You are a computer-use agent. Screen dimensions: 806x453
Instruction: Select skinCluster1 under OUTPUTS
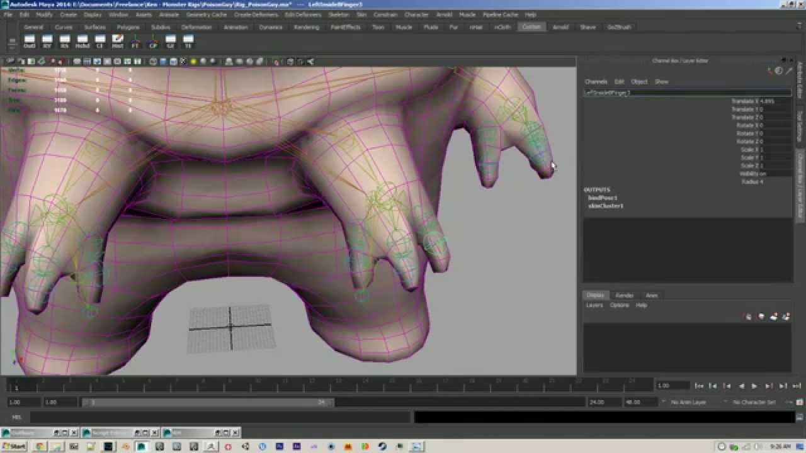(606, 206)
